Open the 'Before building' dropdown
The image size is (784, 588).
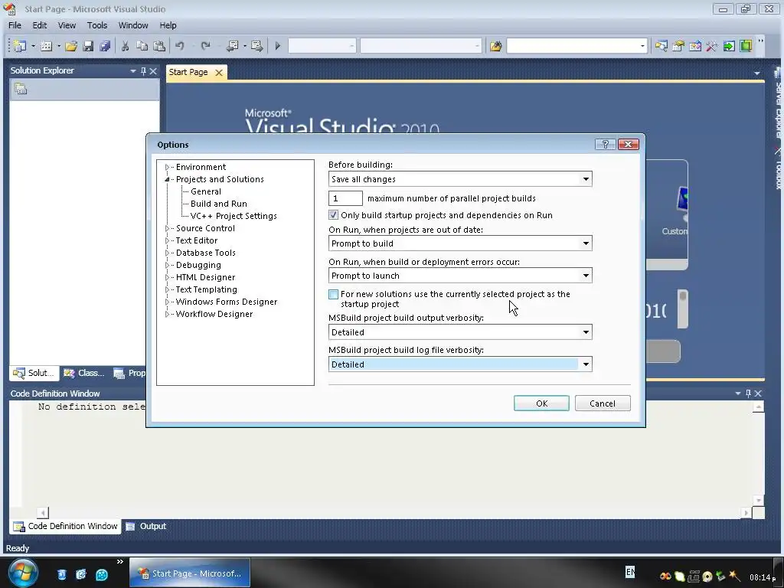point(586,179)
